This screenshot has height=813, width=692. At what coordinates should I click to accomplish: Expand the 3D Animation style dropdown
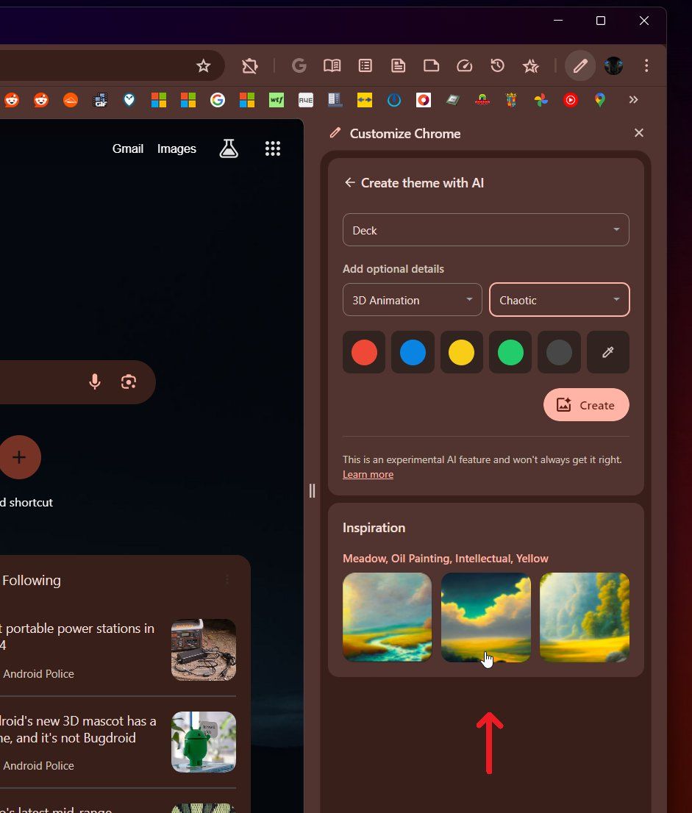(x=412, y=300)
